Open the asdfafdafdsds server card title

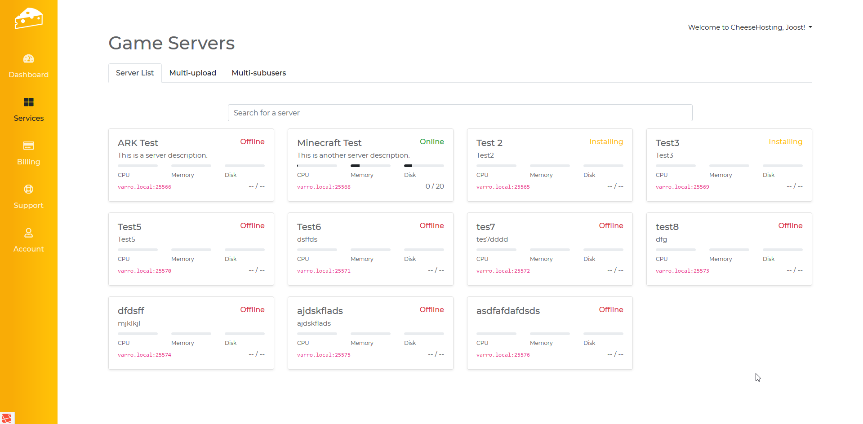point(508,311)
